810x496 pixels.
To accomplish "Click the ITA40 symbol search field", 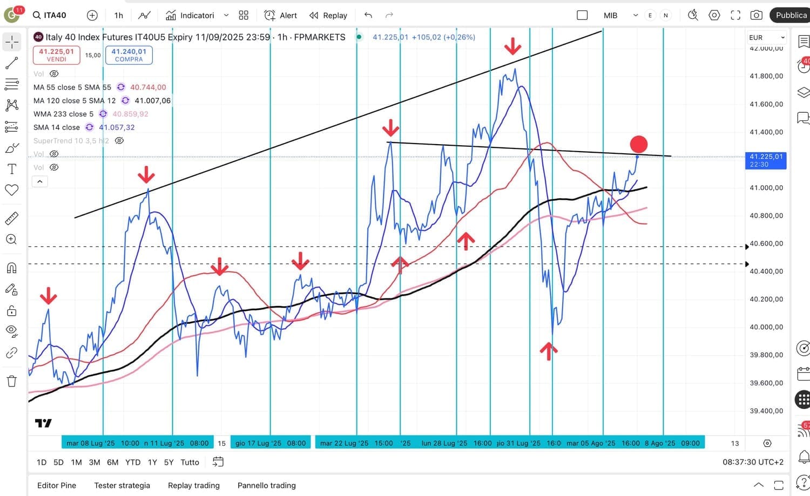I will [50, 15].
